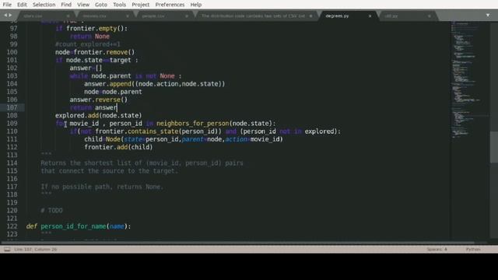
Task: Click the minimap code overview
Action: (x=466, y=79)
